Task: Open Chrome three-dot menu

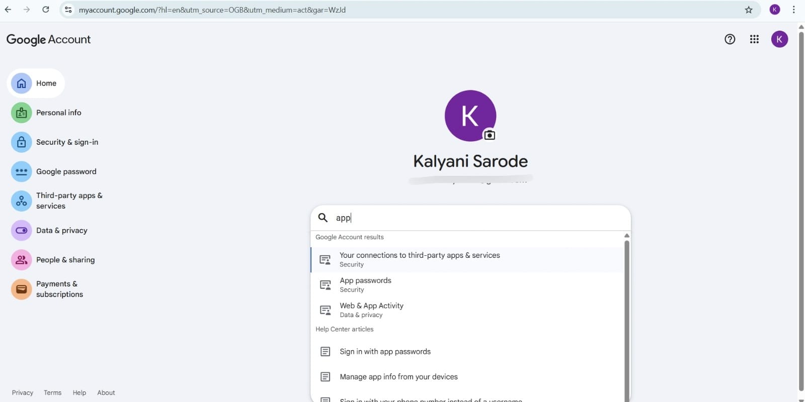Action: (x=793, y=10)
